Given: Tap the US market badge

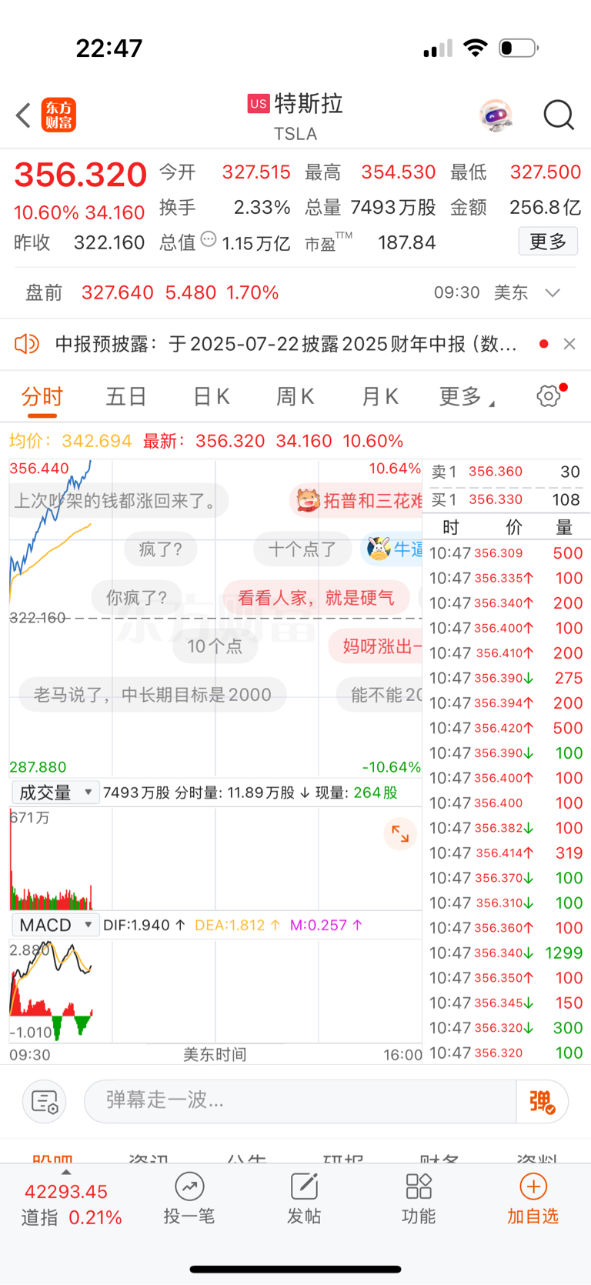Looking at the screenshot, I should [259, 103].
